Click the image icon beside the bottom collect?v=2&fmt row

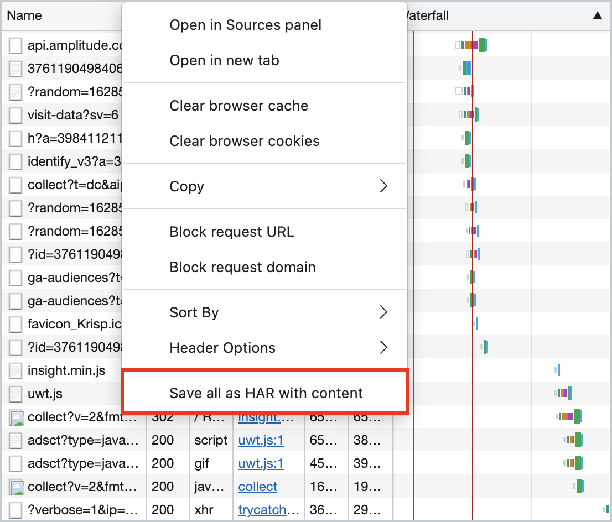[x=15, y=487]
